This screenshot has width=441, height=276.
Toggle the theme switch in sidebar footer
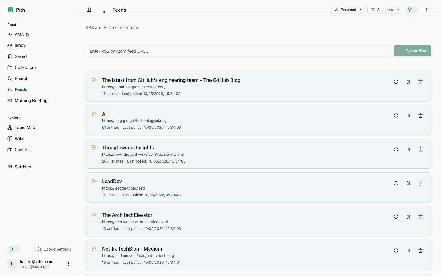(14, 249)
